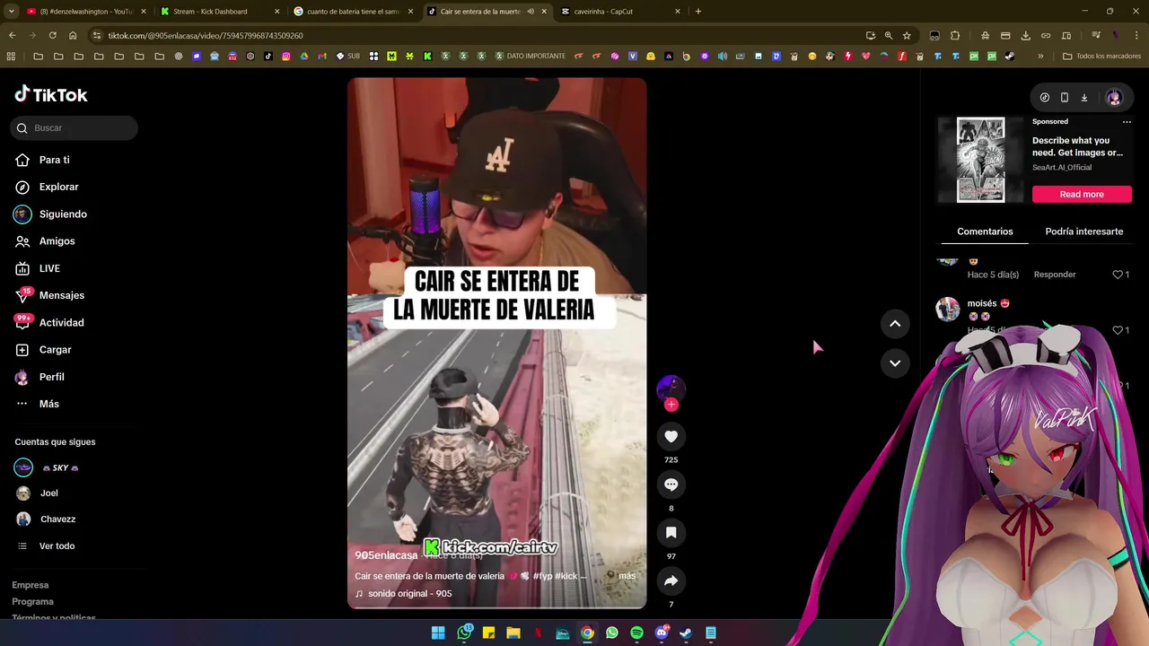
Task: Open Spotify from the taskbar
Action: click(x=636, y=633)
